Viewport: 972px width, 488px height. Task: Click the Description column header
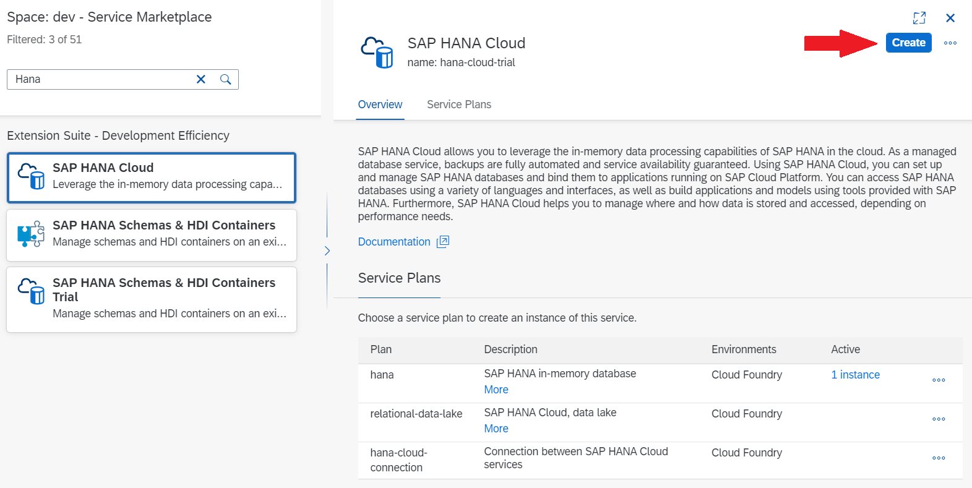coord(510,349)
